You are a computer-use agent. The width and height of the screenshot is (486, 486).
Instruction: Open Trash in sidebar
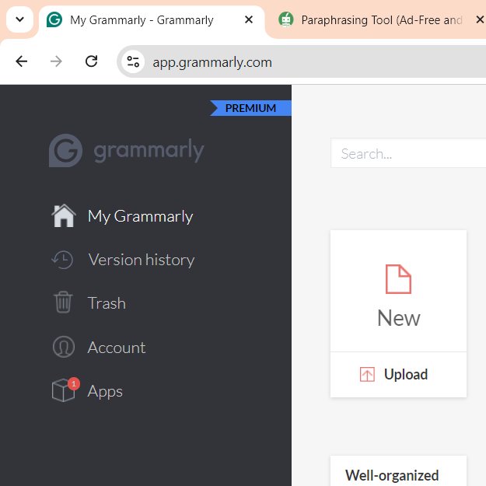[107, 303]
